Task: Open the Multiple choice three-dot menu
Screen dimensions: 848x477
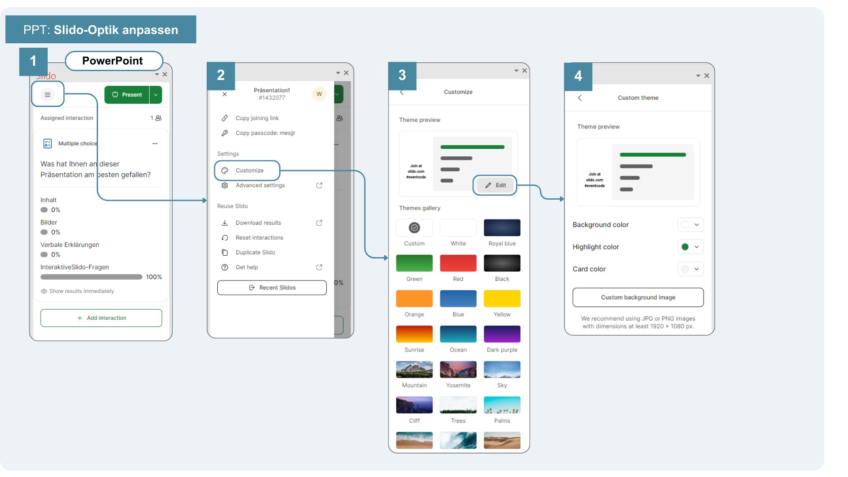Action: 155,144
